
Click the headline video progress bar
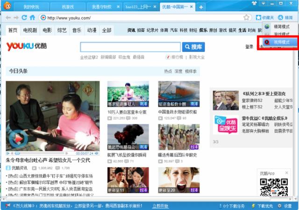pyautogui.click(x=41, y=153)
